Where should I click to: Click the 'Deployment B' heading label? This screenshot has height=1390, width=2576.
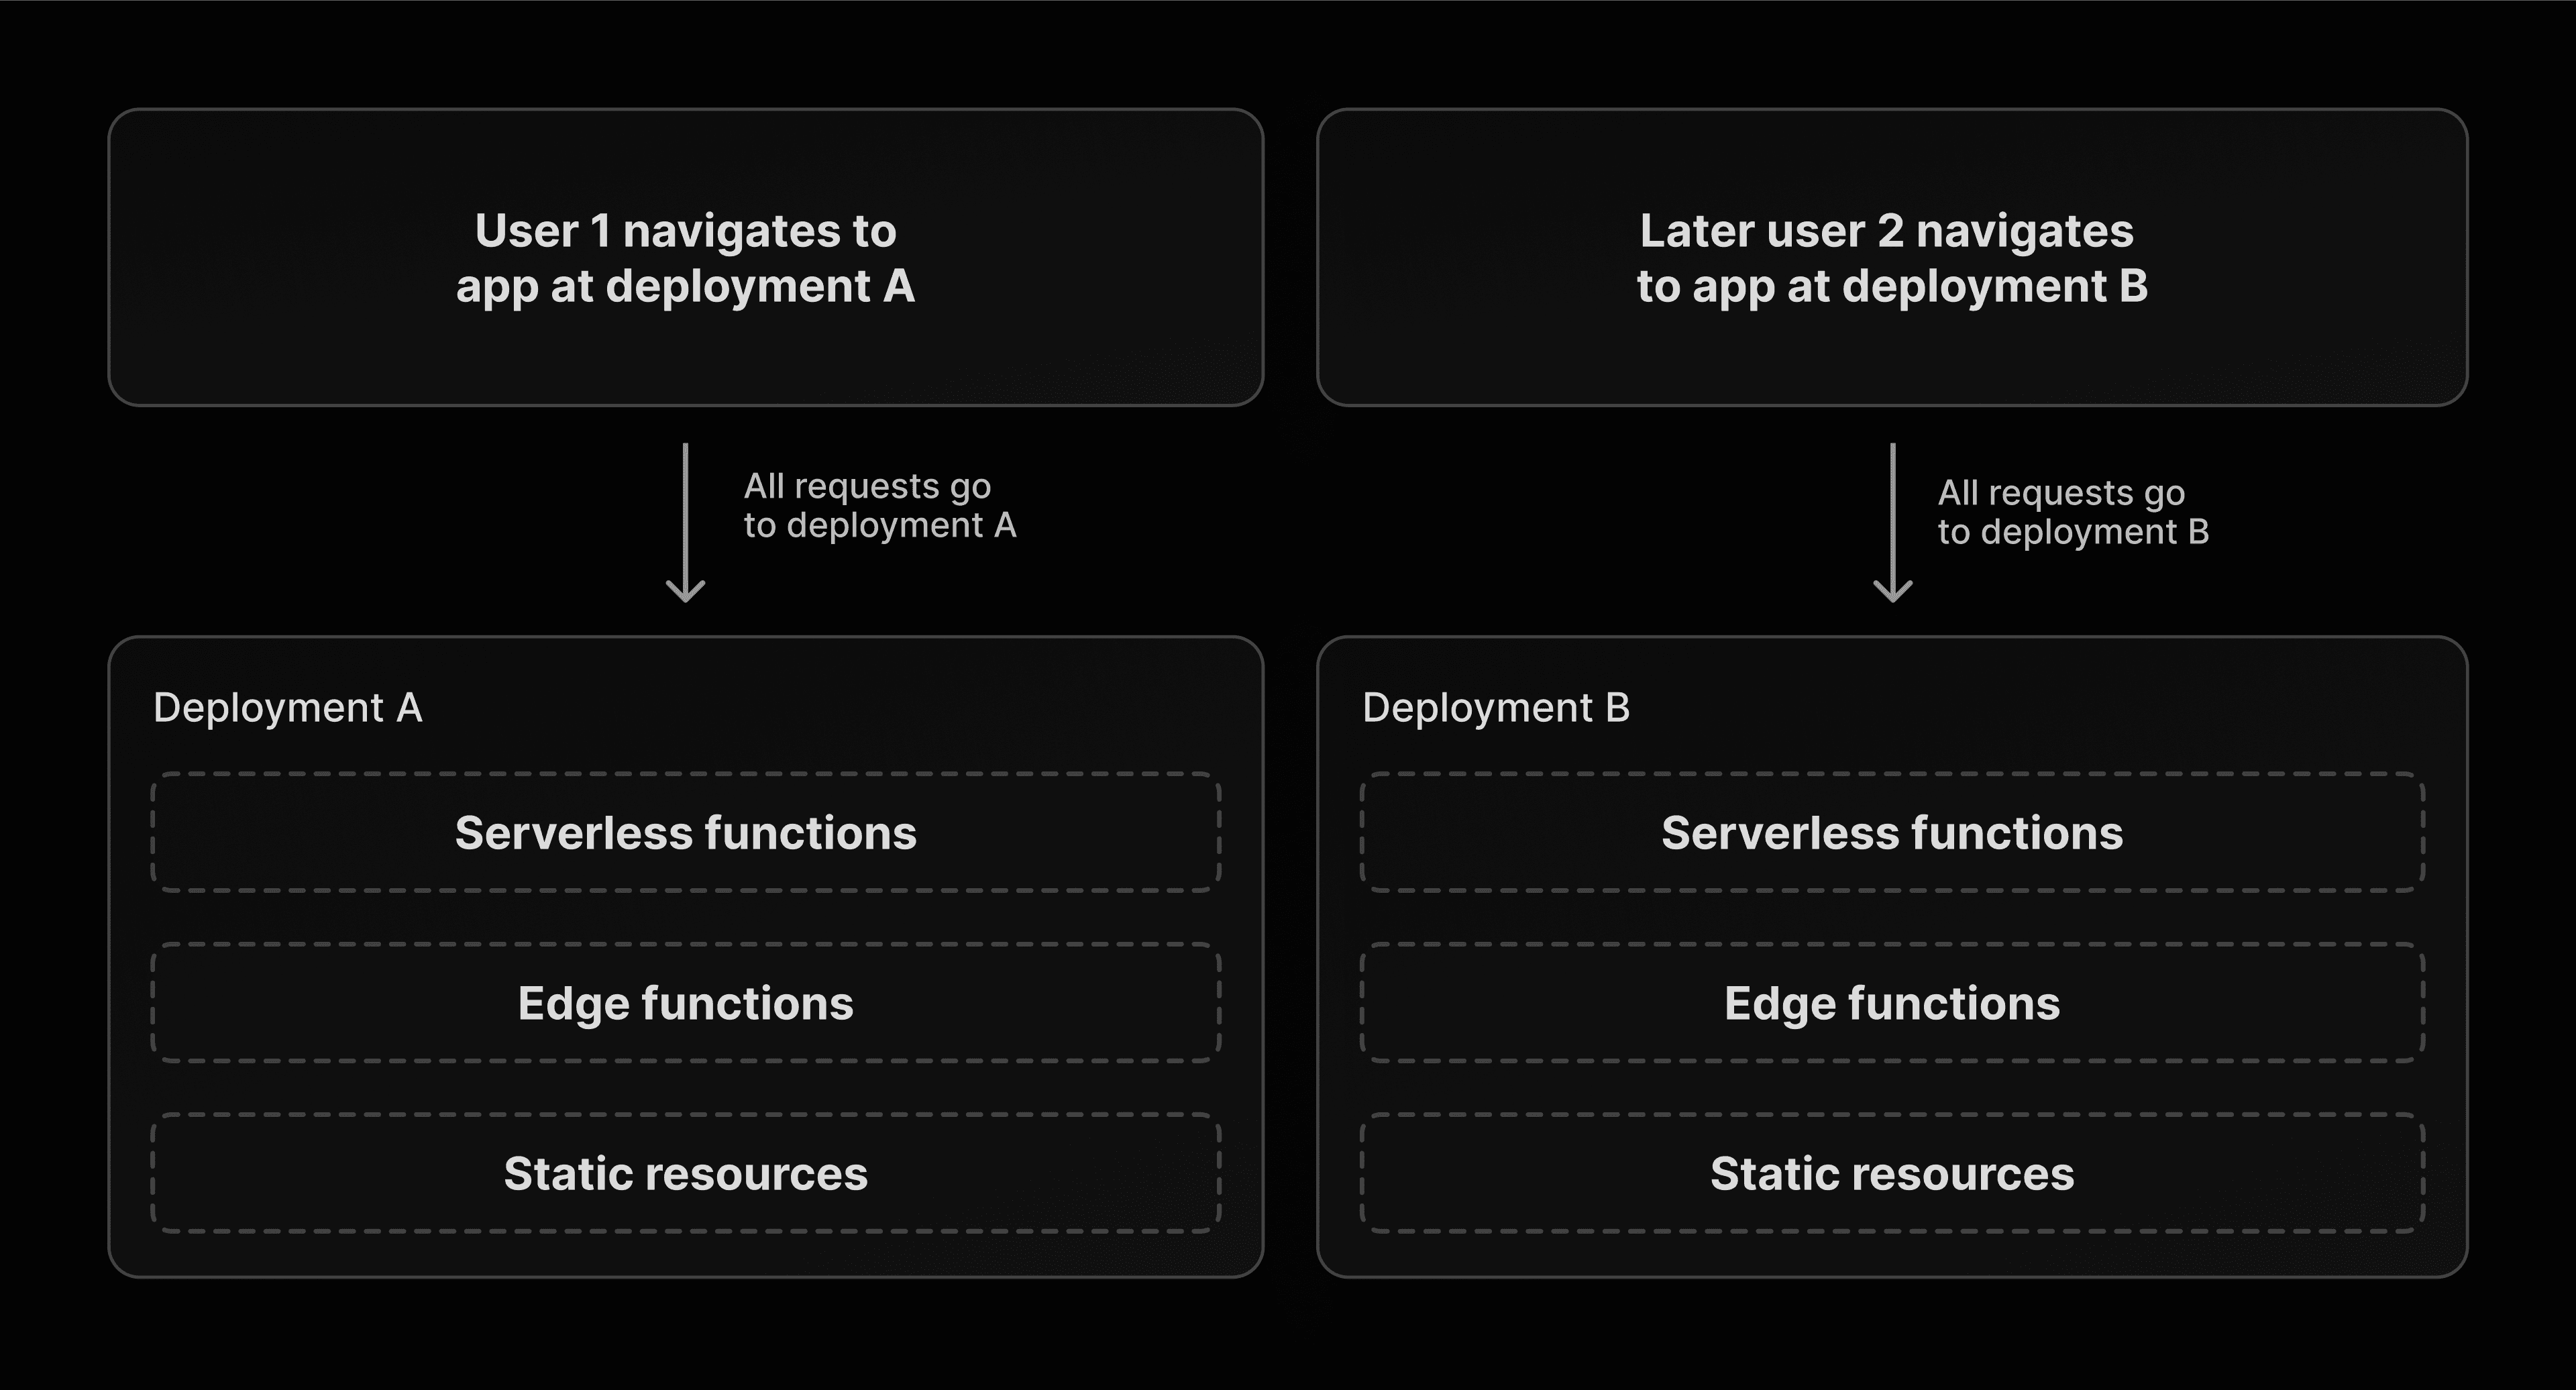coord(1496,708)
